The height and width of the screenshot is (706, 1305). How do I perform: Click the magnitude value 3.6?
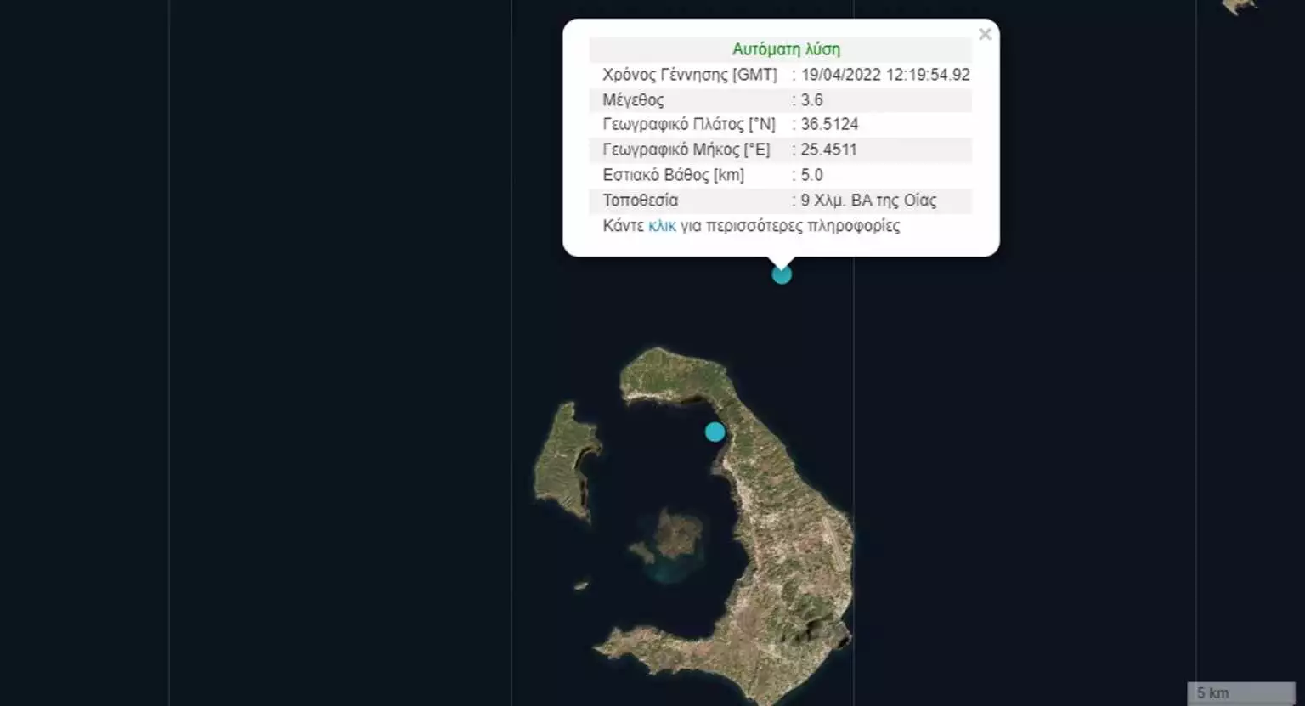coord(811,100)
